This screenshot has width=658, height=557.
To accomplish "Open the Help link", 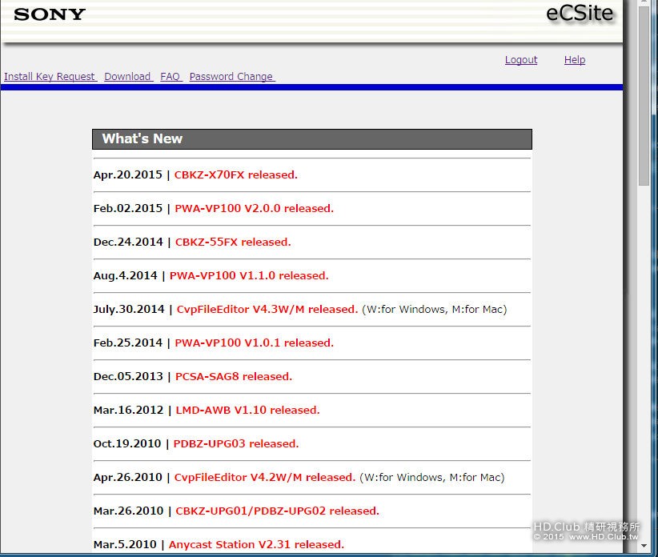I will click(x=575, y=60).
